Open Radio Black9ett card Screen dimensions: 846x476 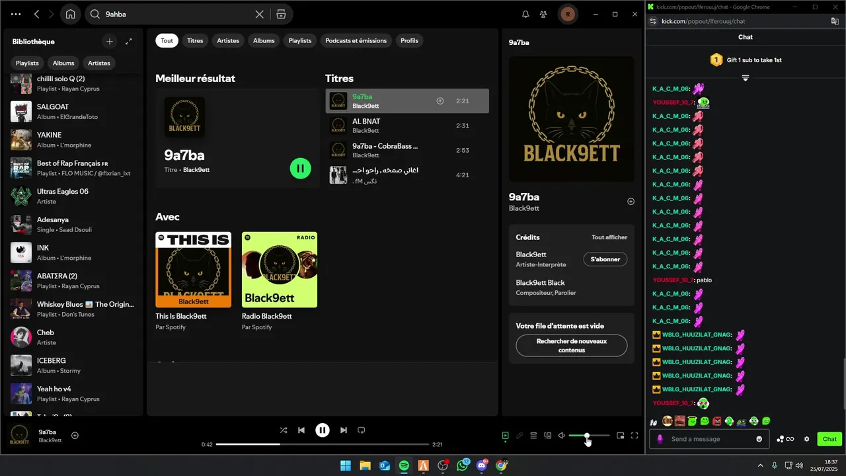click(280, 281)
